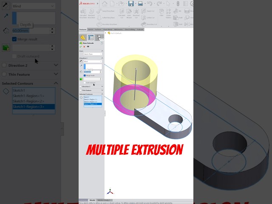Screen dimensions: 272x204
Task: Start the Revolved Cut tool
Action: coord(136,14)
